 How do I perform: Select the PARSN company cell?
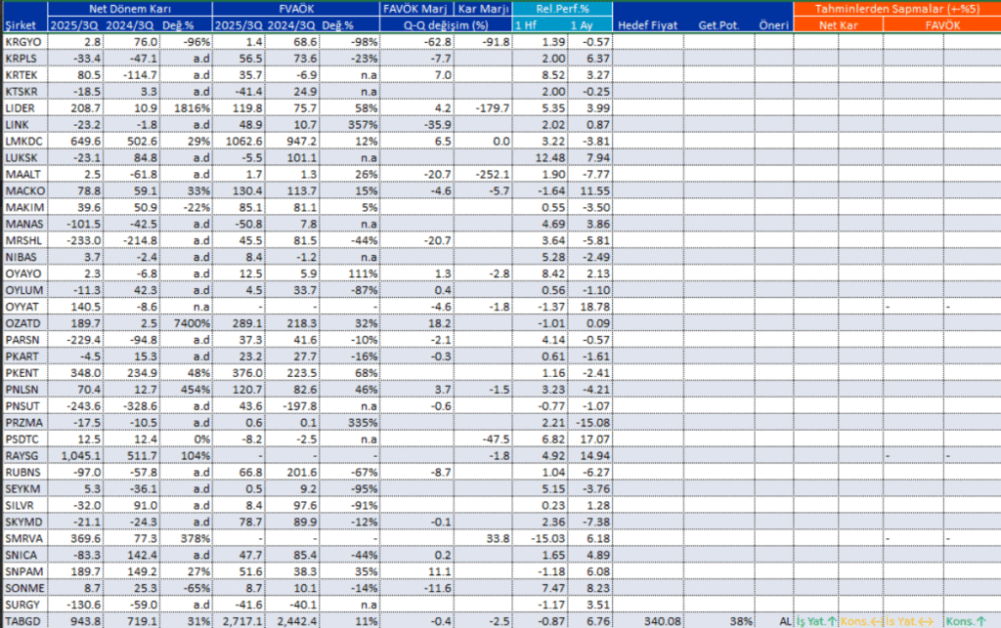point(24,341)
